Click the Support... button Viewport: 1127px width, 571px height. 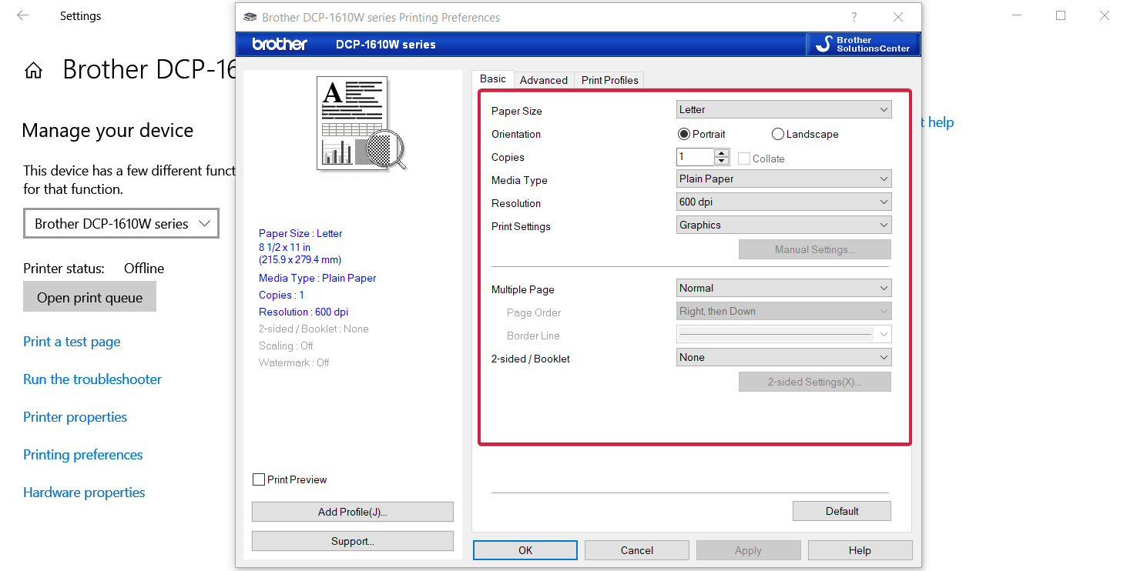[353, 541]
